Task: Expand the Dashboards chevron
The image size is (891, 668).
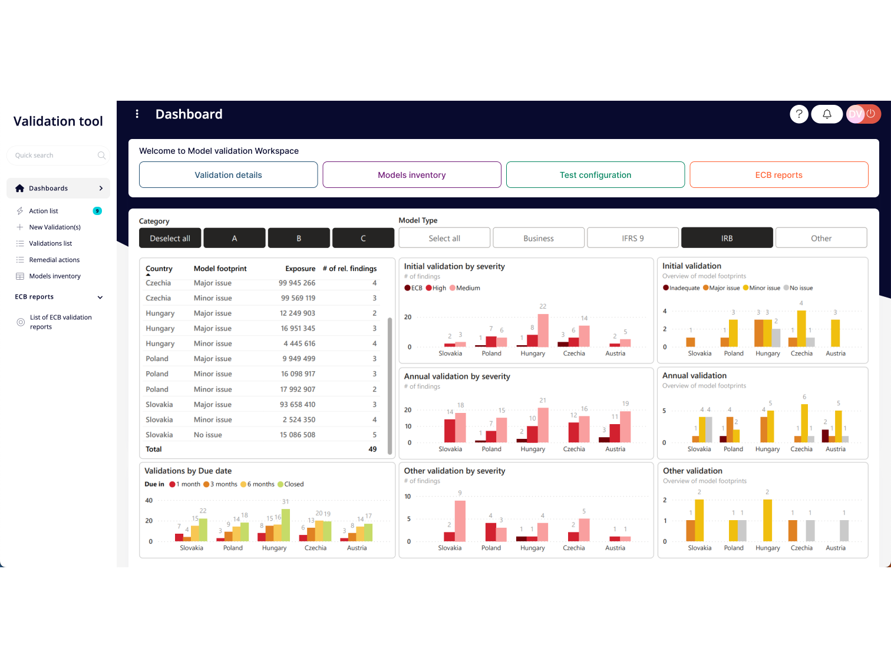Action: pos(101,189)
